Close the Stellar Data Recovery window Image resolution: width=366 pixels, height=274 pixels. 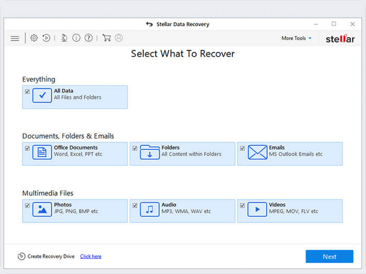click(x=352, y=24)
